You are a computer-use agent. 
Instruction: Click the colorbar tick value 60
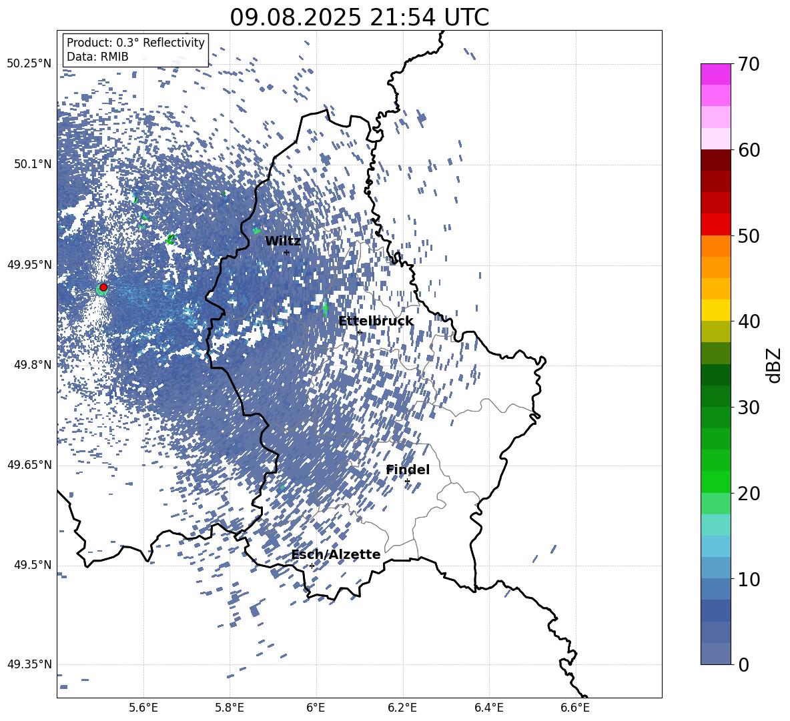point(749,150)
